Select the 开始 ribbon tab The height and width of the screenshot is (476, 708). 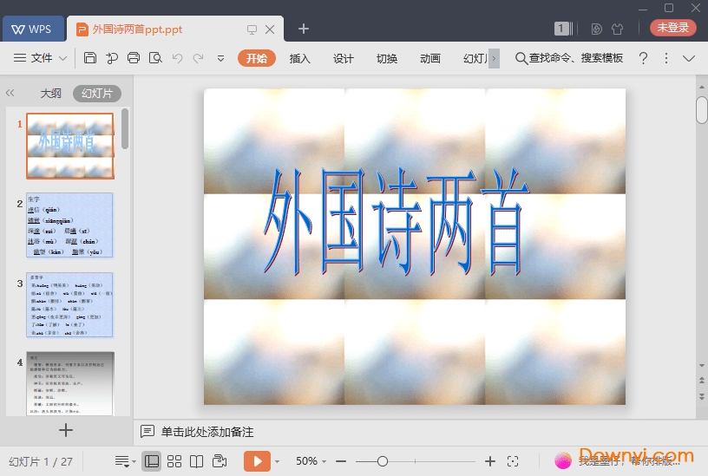[257, 58]
